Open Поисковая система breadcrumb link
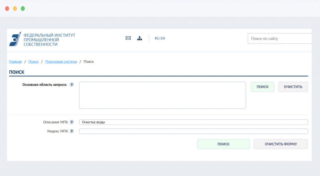Image resolution: width=320 pixels, height=176 pixels. coord(61,62)
